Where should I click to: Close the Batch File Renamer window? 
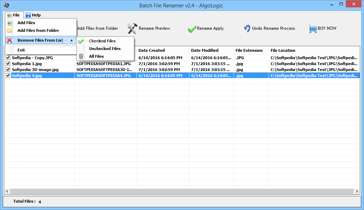tap(354, 4)
